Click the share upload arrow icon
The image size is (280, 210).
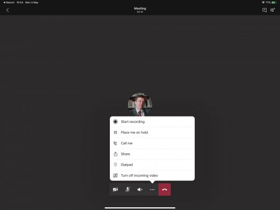pos(116,154)
